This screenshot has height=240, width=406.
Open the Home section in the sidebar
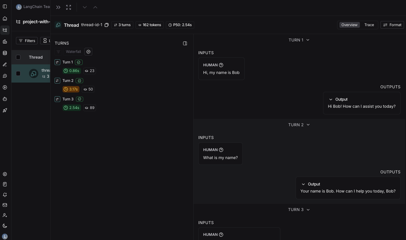point(5,19)
